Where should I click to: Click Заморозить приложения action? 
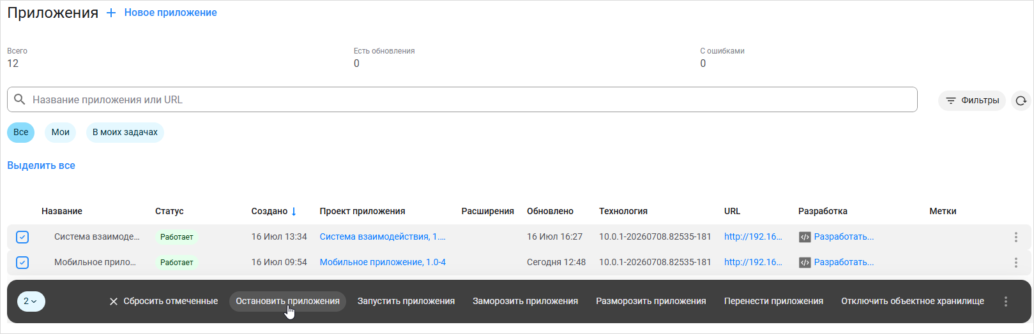525,301
